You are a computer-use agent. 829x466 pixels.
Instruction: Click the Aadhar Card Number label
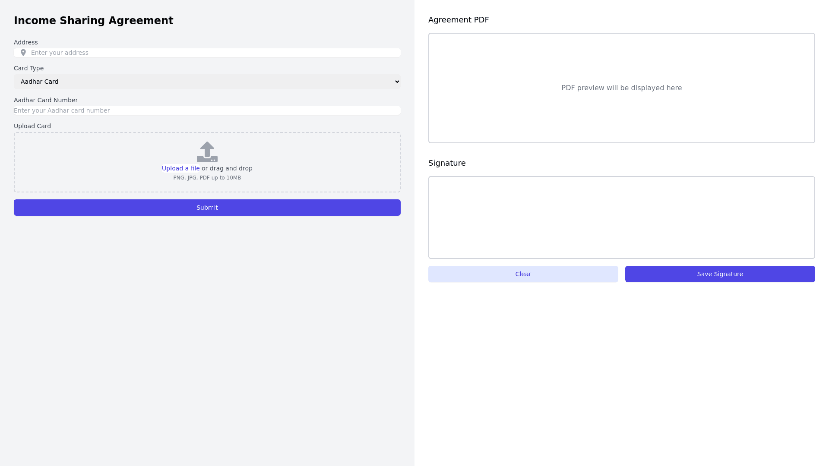tap(46, 100)
